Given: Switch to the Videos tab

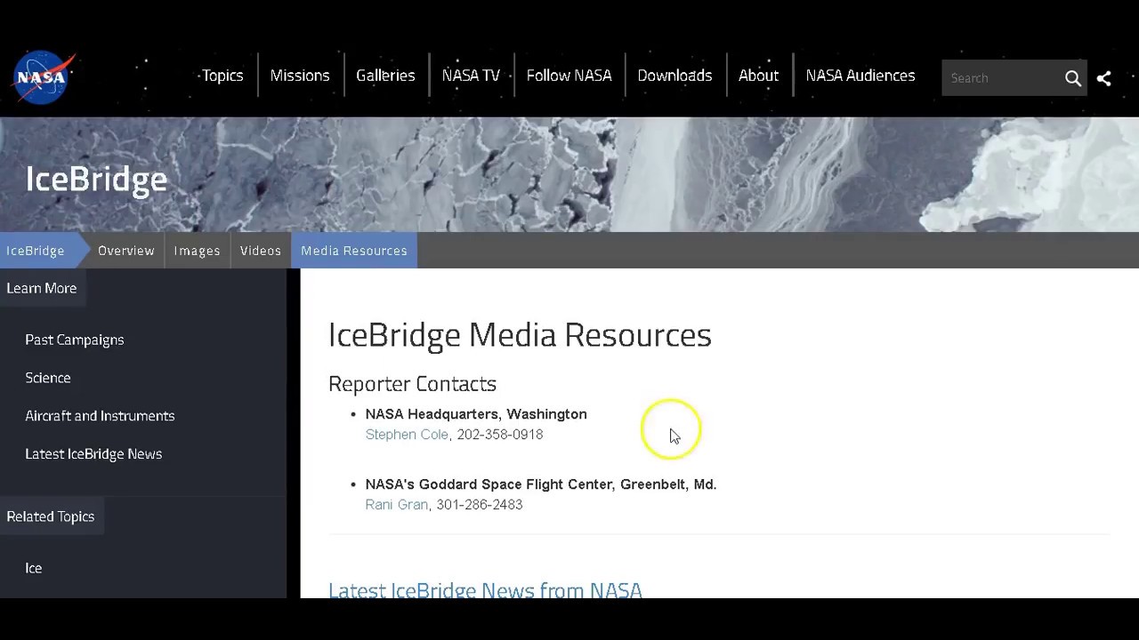Looking at the screenshot, I should pyautogui.click(x=261, y=251).
